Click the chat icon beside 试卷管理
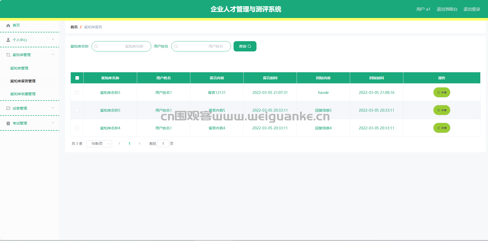Screen dimensions: 488x241 click(8, 108)
